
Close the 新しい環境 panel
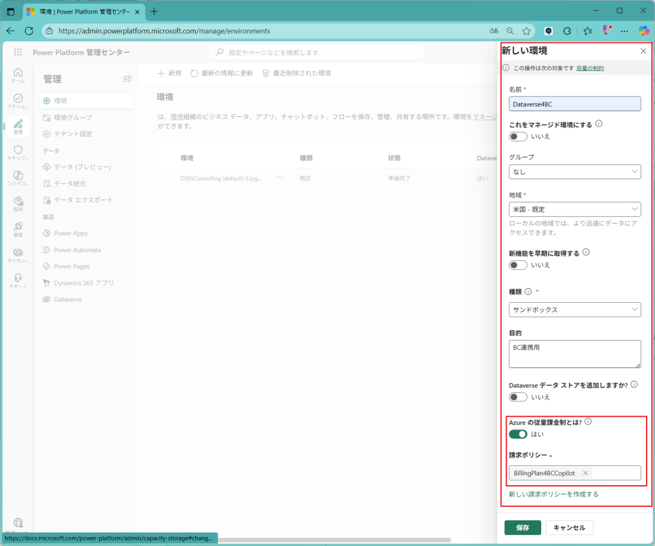(x=643, y=51)
